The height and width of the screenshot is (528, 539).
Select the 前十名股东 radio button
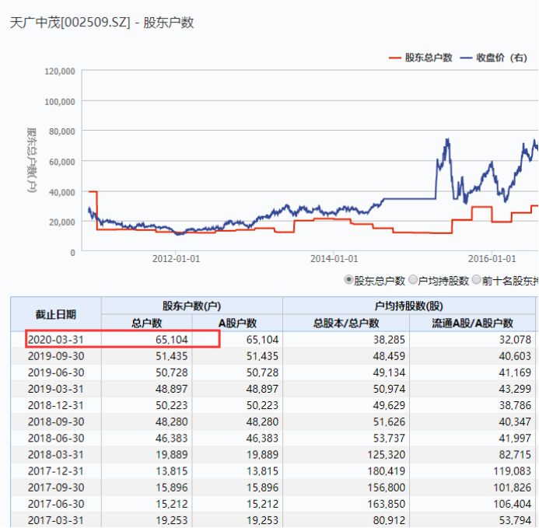tap(477, 280)
